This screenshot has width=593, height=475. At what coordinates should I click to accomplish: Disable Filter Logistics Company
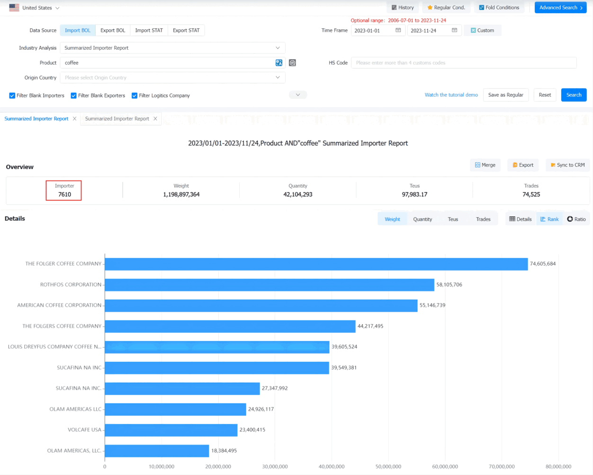(135, 96)
